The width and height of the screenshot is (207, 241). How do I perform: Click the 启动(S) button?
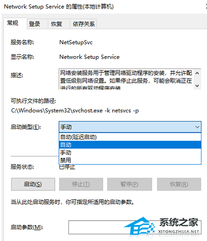pos(33,184)
